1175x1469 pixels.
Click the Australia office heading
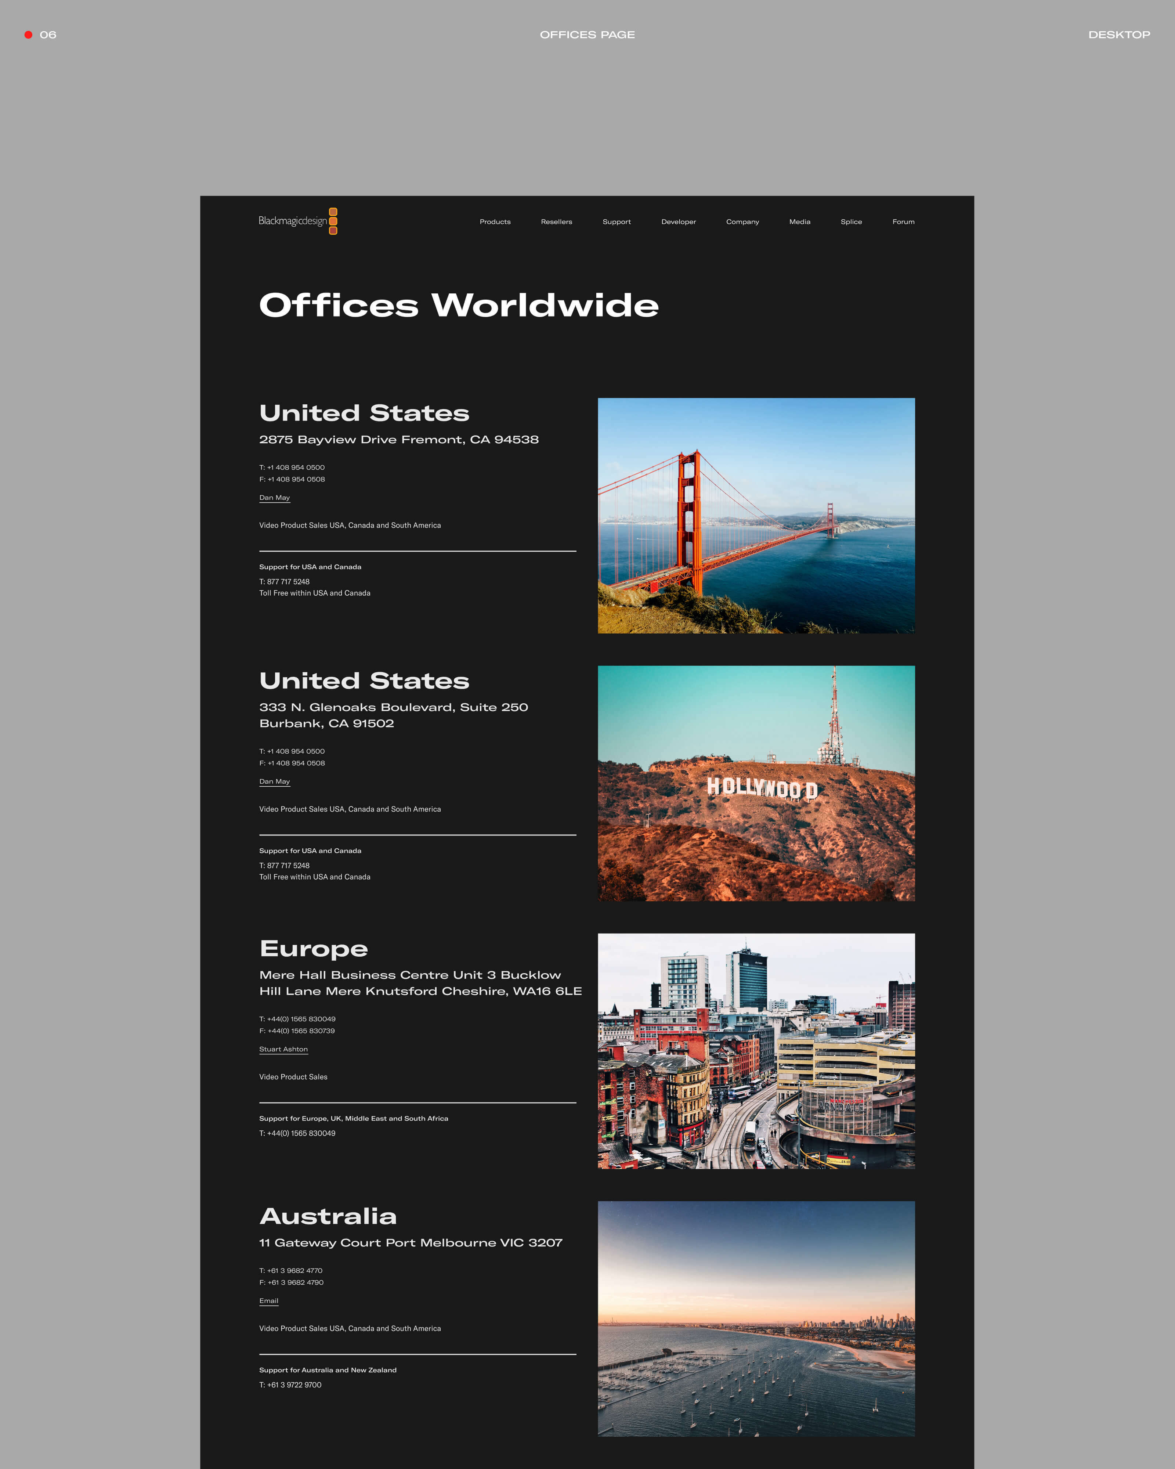[328, 1216]
